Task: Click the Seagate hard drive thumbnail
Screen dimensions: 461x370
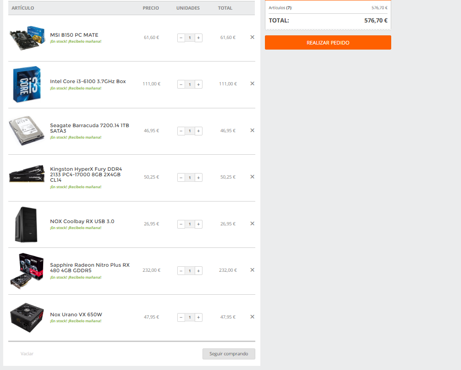Action: (27, 131)
